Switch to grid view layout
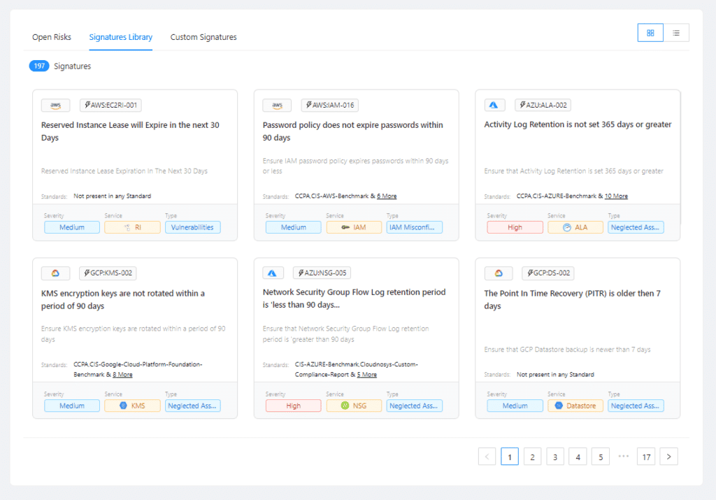Viewport: 716px width, 500px height. pyautogui.click(x=650, y=33)
